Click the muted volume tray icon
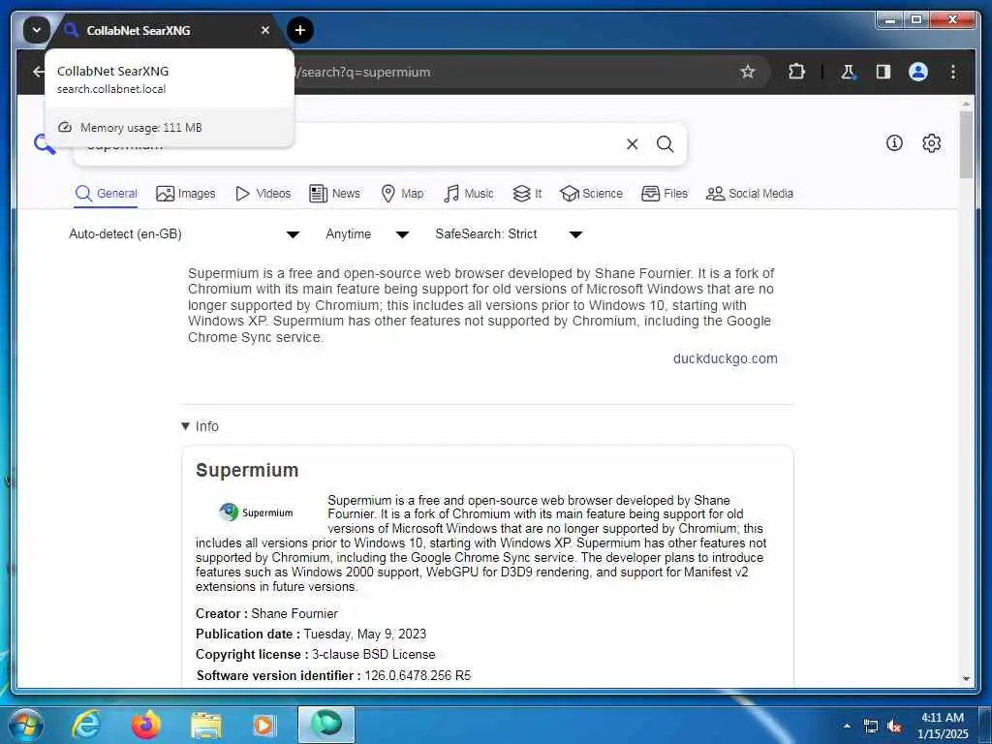The width and height of the screenshot is (992, 744). (894, 727)
